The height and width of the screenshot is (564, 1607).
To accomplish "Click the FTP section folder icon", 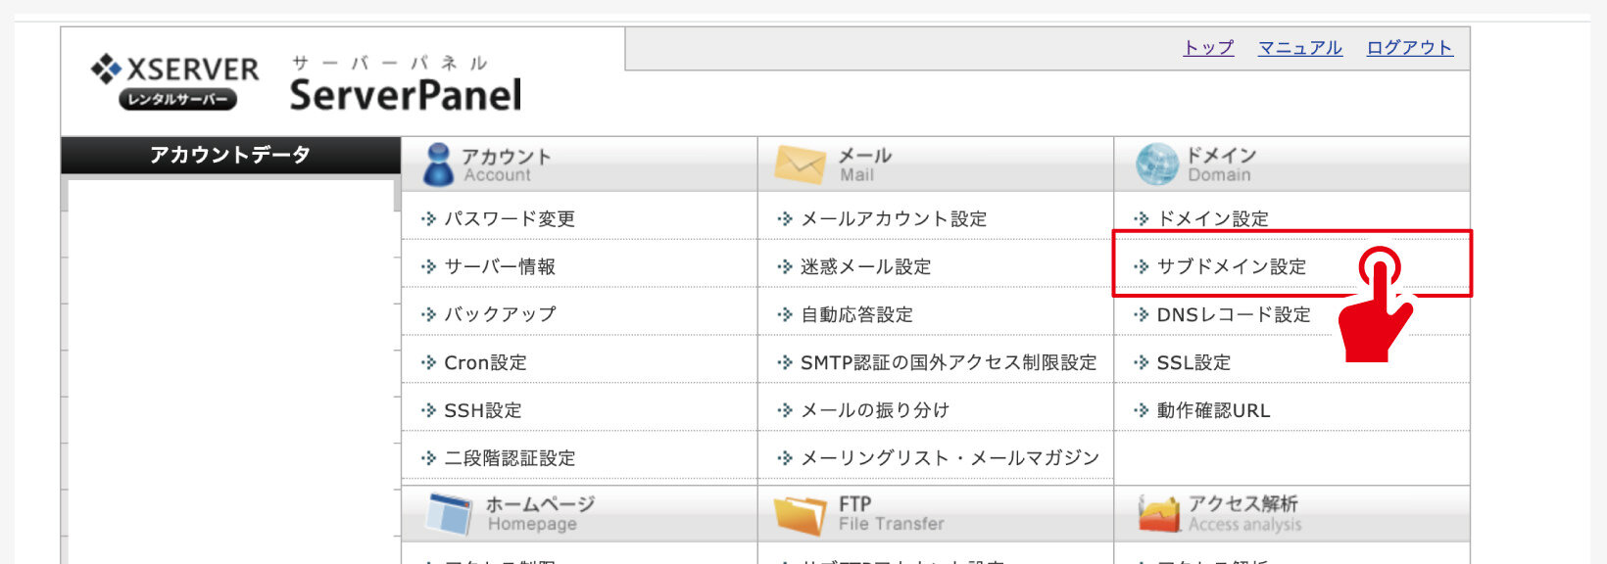I will (x=800, y=514).
